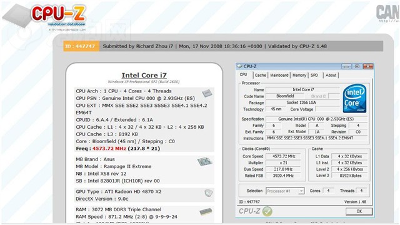The height and width of the screenshot is (225, 400).
Task: Click the Ext. Model value 1A
Action: 317,132
